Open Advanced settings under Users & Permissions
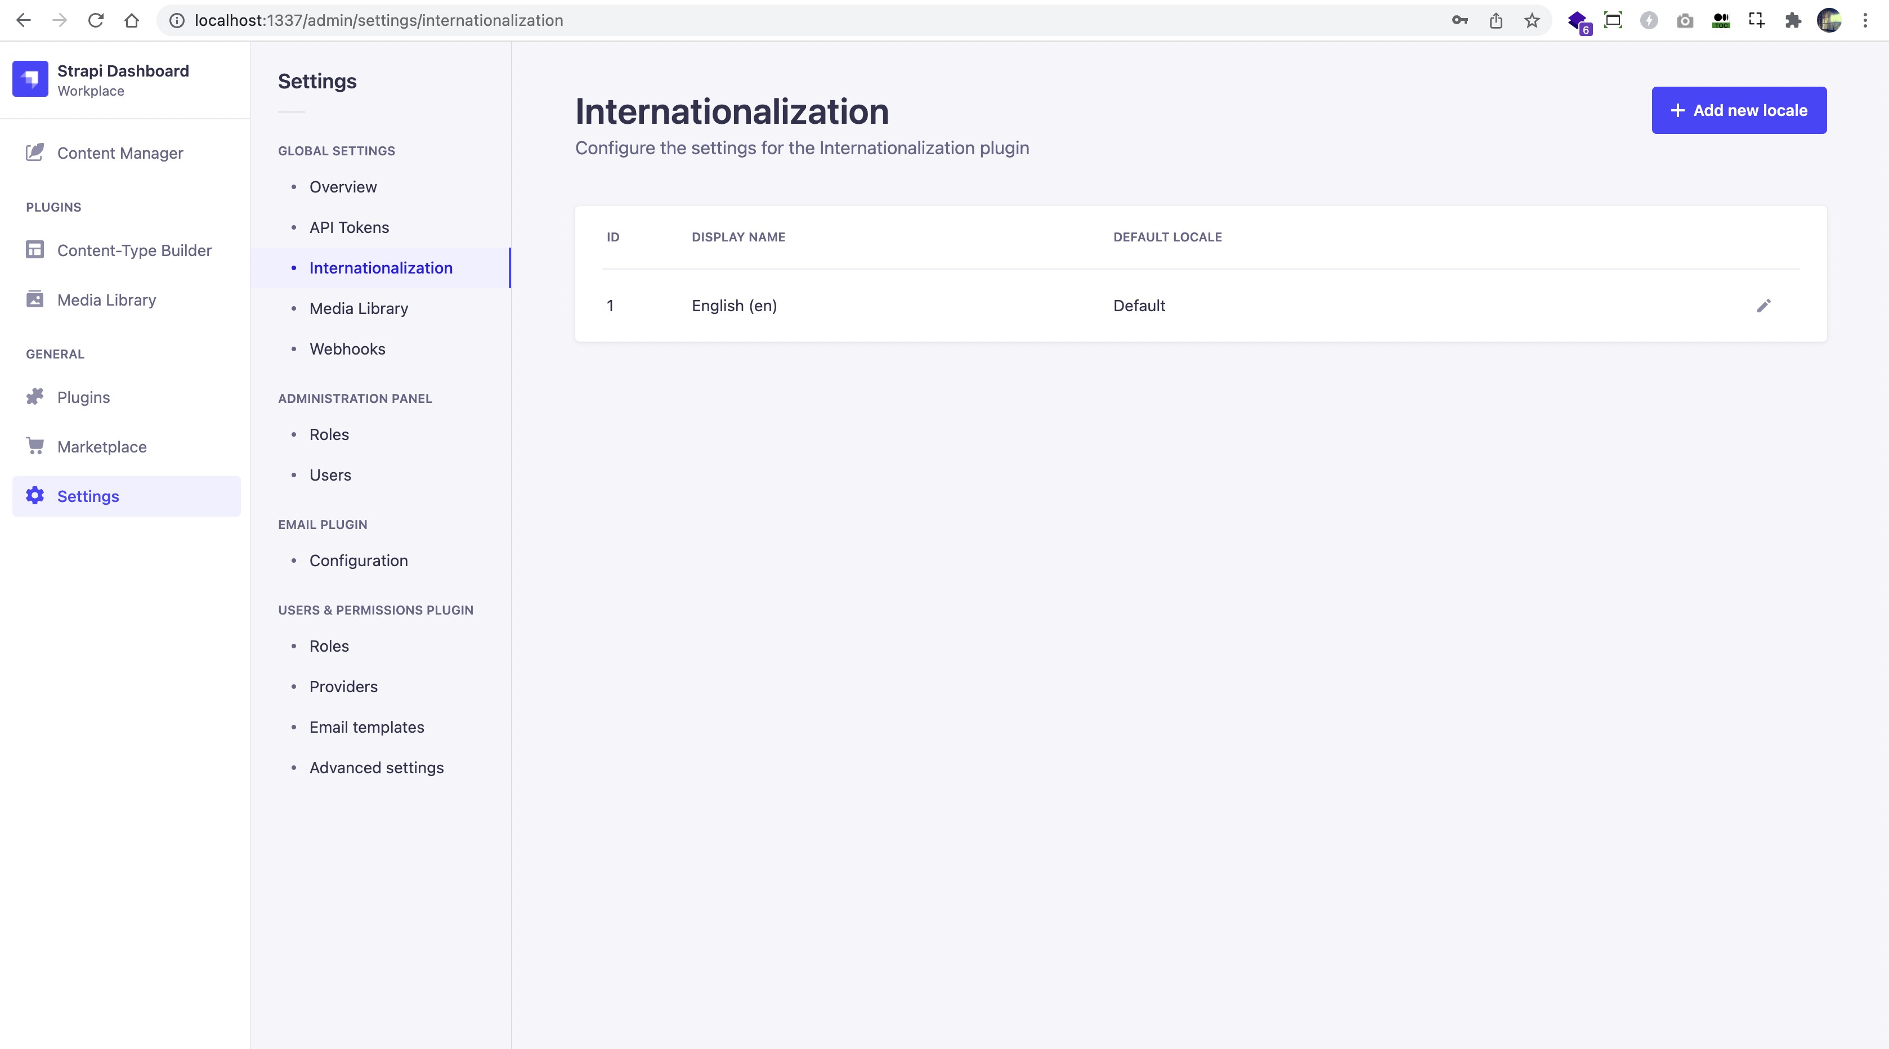This screenshot has height=1049, width=1889. click(x=376, y=768)
